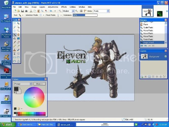
Task: Click eleven_edit taskbar button
Action: [x=66, y=124]
